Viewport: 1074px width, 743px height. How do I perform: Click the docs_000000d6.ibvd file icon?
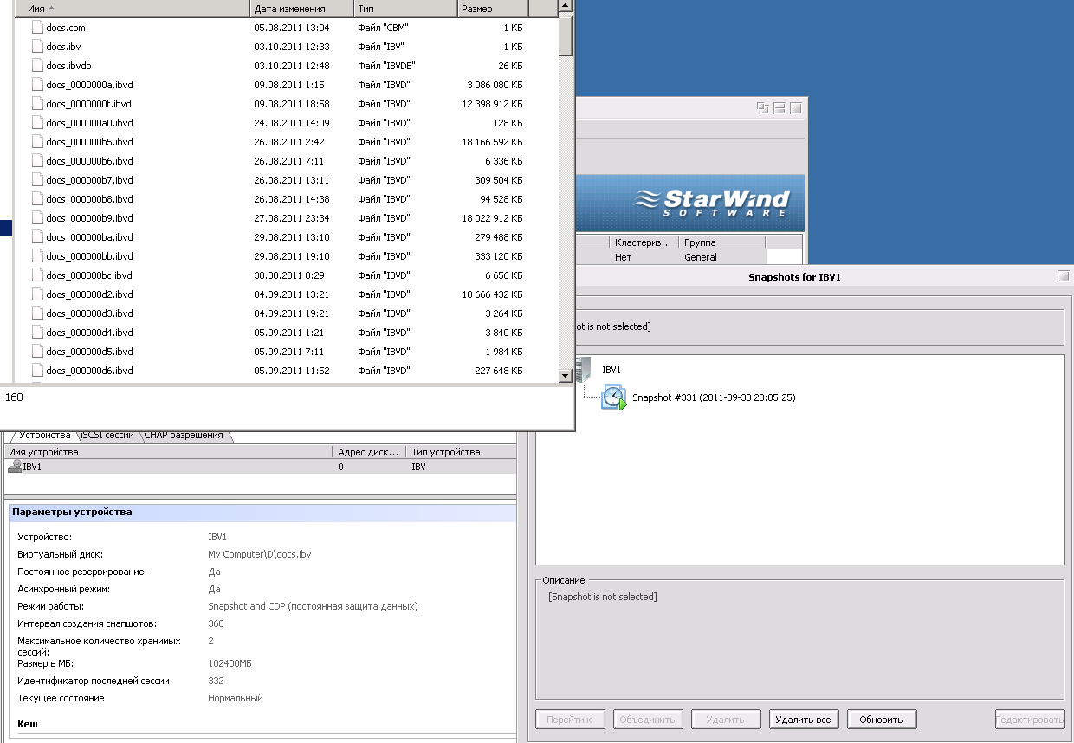[x=37, y=371]
